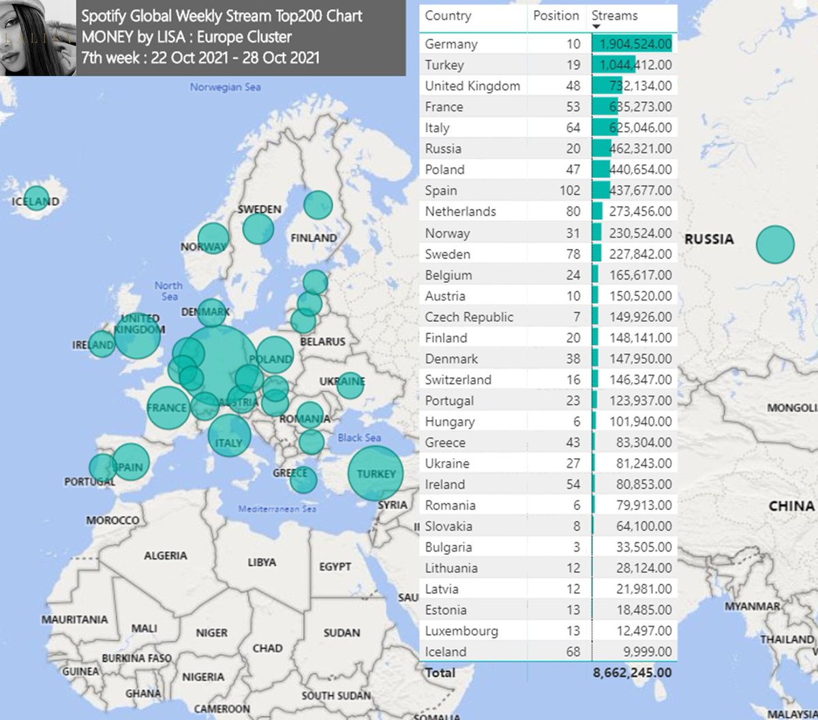This screenshot has height=720, width=818.
Task: Open the LISA album cover thumbnail
Action: click(38, 37)
